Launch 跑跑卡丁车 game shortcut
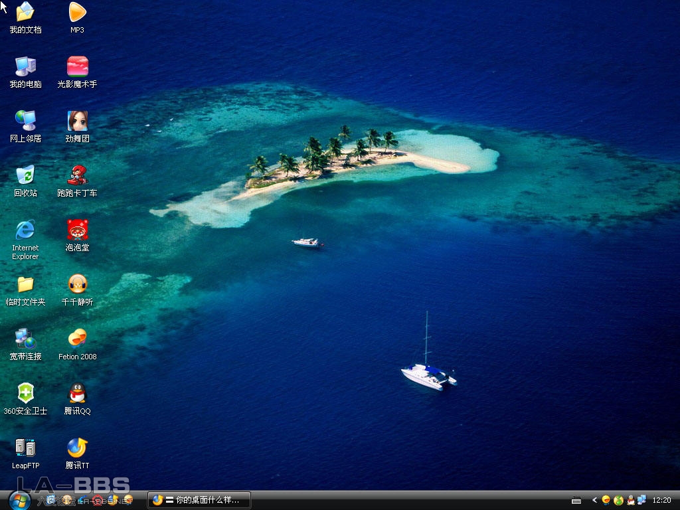The height and width of the screenshot is (510, 680). (77, 175)
